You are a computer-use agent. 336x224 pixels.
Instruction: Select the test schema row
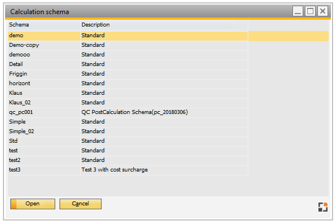coord(128,151)
